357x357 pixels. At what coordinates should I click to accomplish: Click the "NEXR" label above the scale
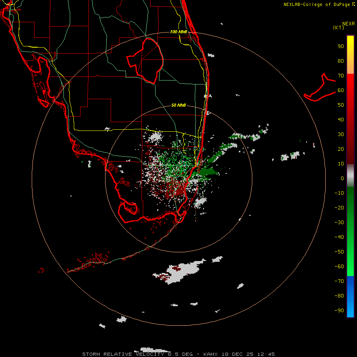pos(349,24)
